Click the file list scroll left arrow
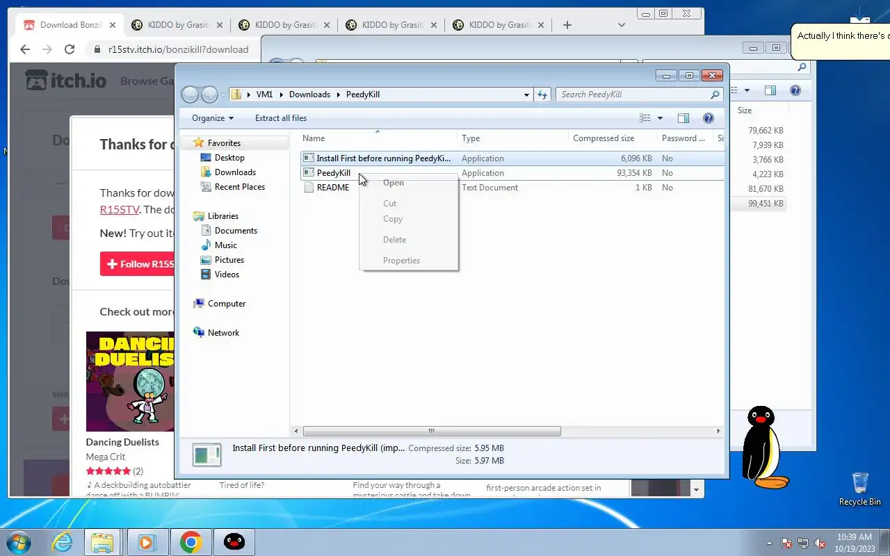890x556 pixels. (297, 431)
